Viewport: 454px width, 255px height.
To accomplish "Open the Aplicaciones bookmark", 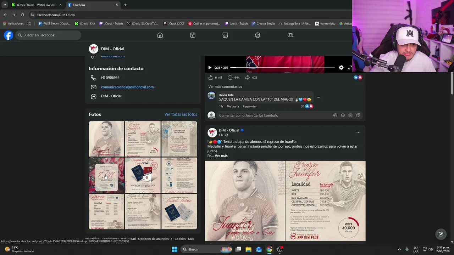I will click(13, 24).
